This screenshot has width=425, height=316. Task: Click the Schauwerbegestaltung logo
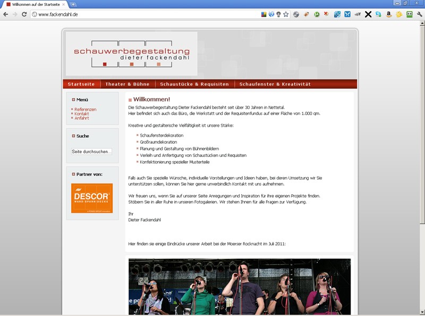131,54
